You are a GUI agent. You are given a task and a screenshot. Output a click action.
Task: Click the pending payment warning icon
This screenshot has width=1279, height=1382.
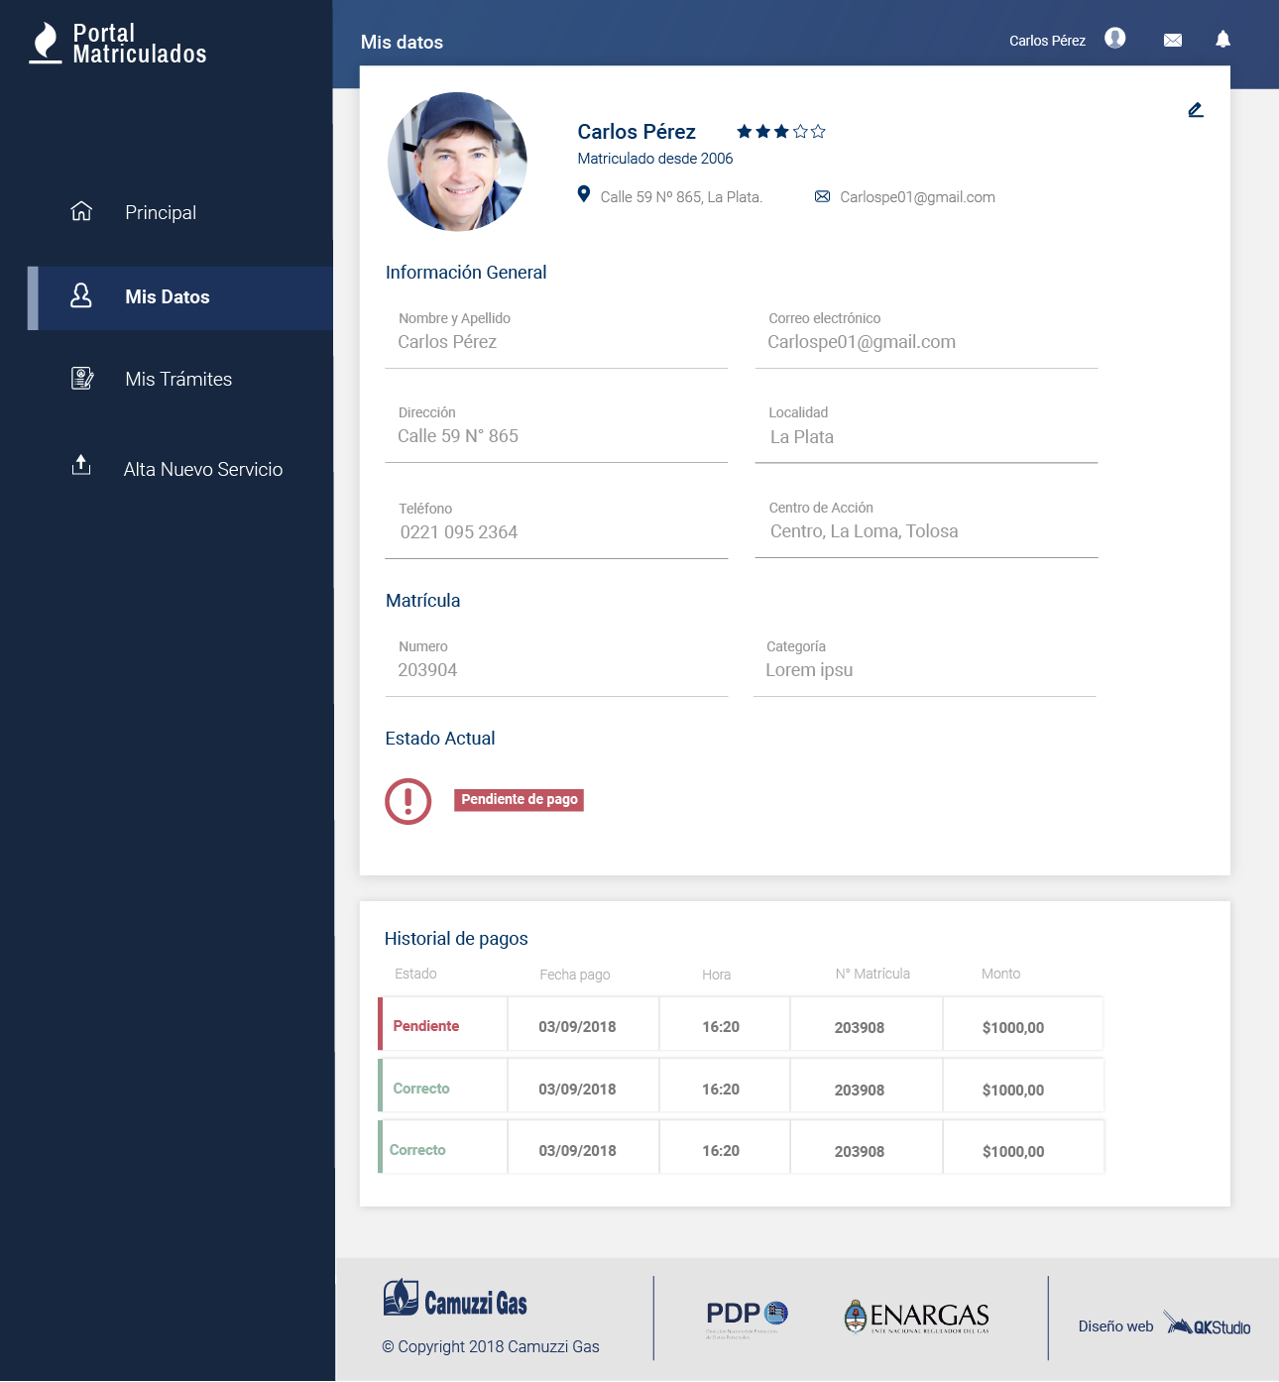408,801
